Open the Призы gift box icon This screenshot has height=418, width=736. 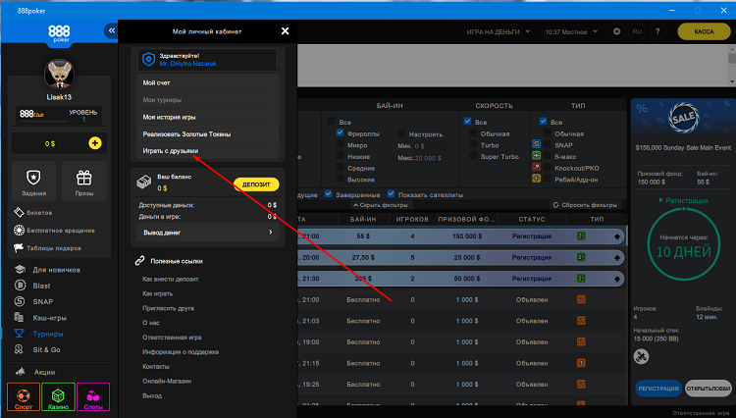[83, 177]
